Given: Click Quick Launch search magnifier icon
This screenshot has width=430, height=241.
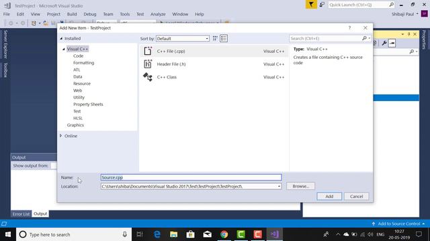Looking at the screenshot, I should pos(391,5).
